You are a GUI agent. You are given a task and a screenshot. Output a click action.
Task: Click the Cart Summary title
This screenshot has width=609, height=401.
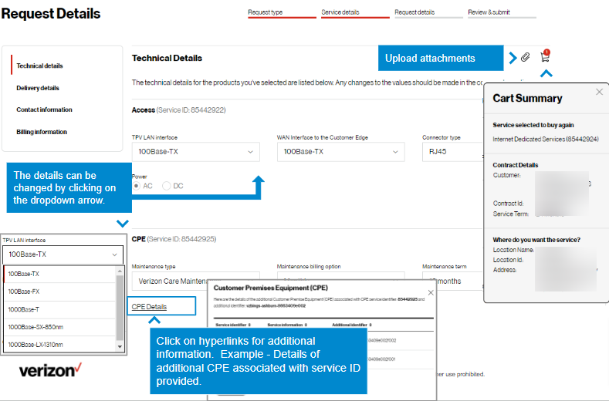527,98
